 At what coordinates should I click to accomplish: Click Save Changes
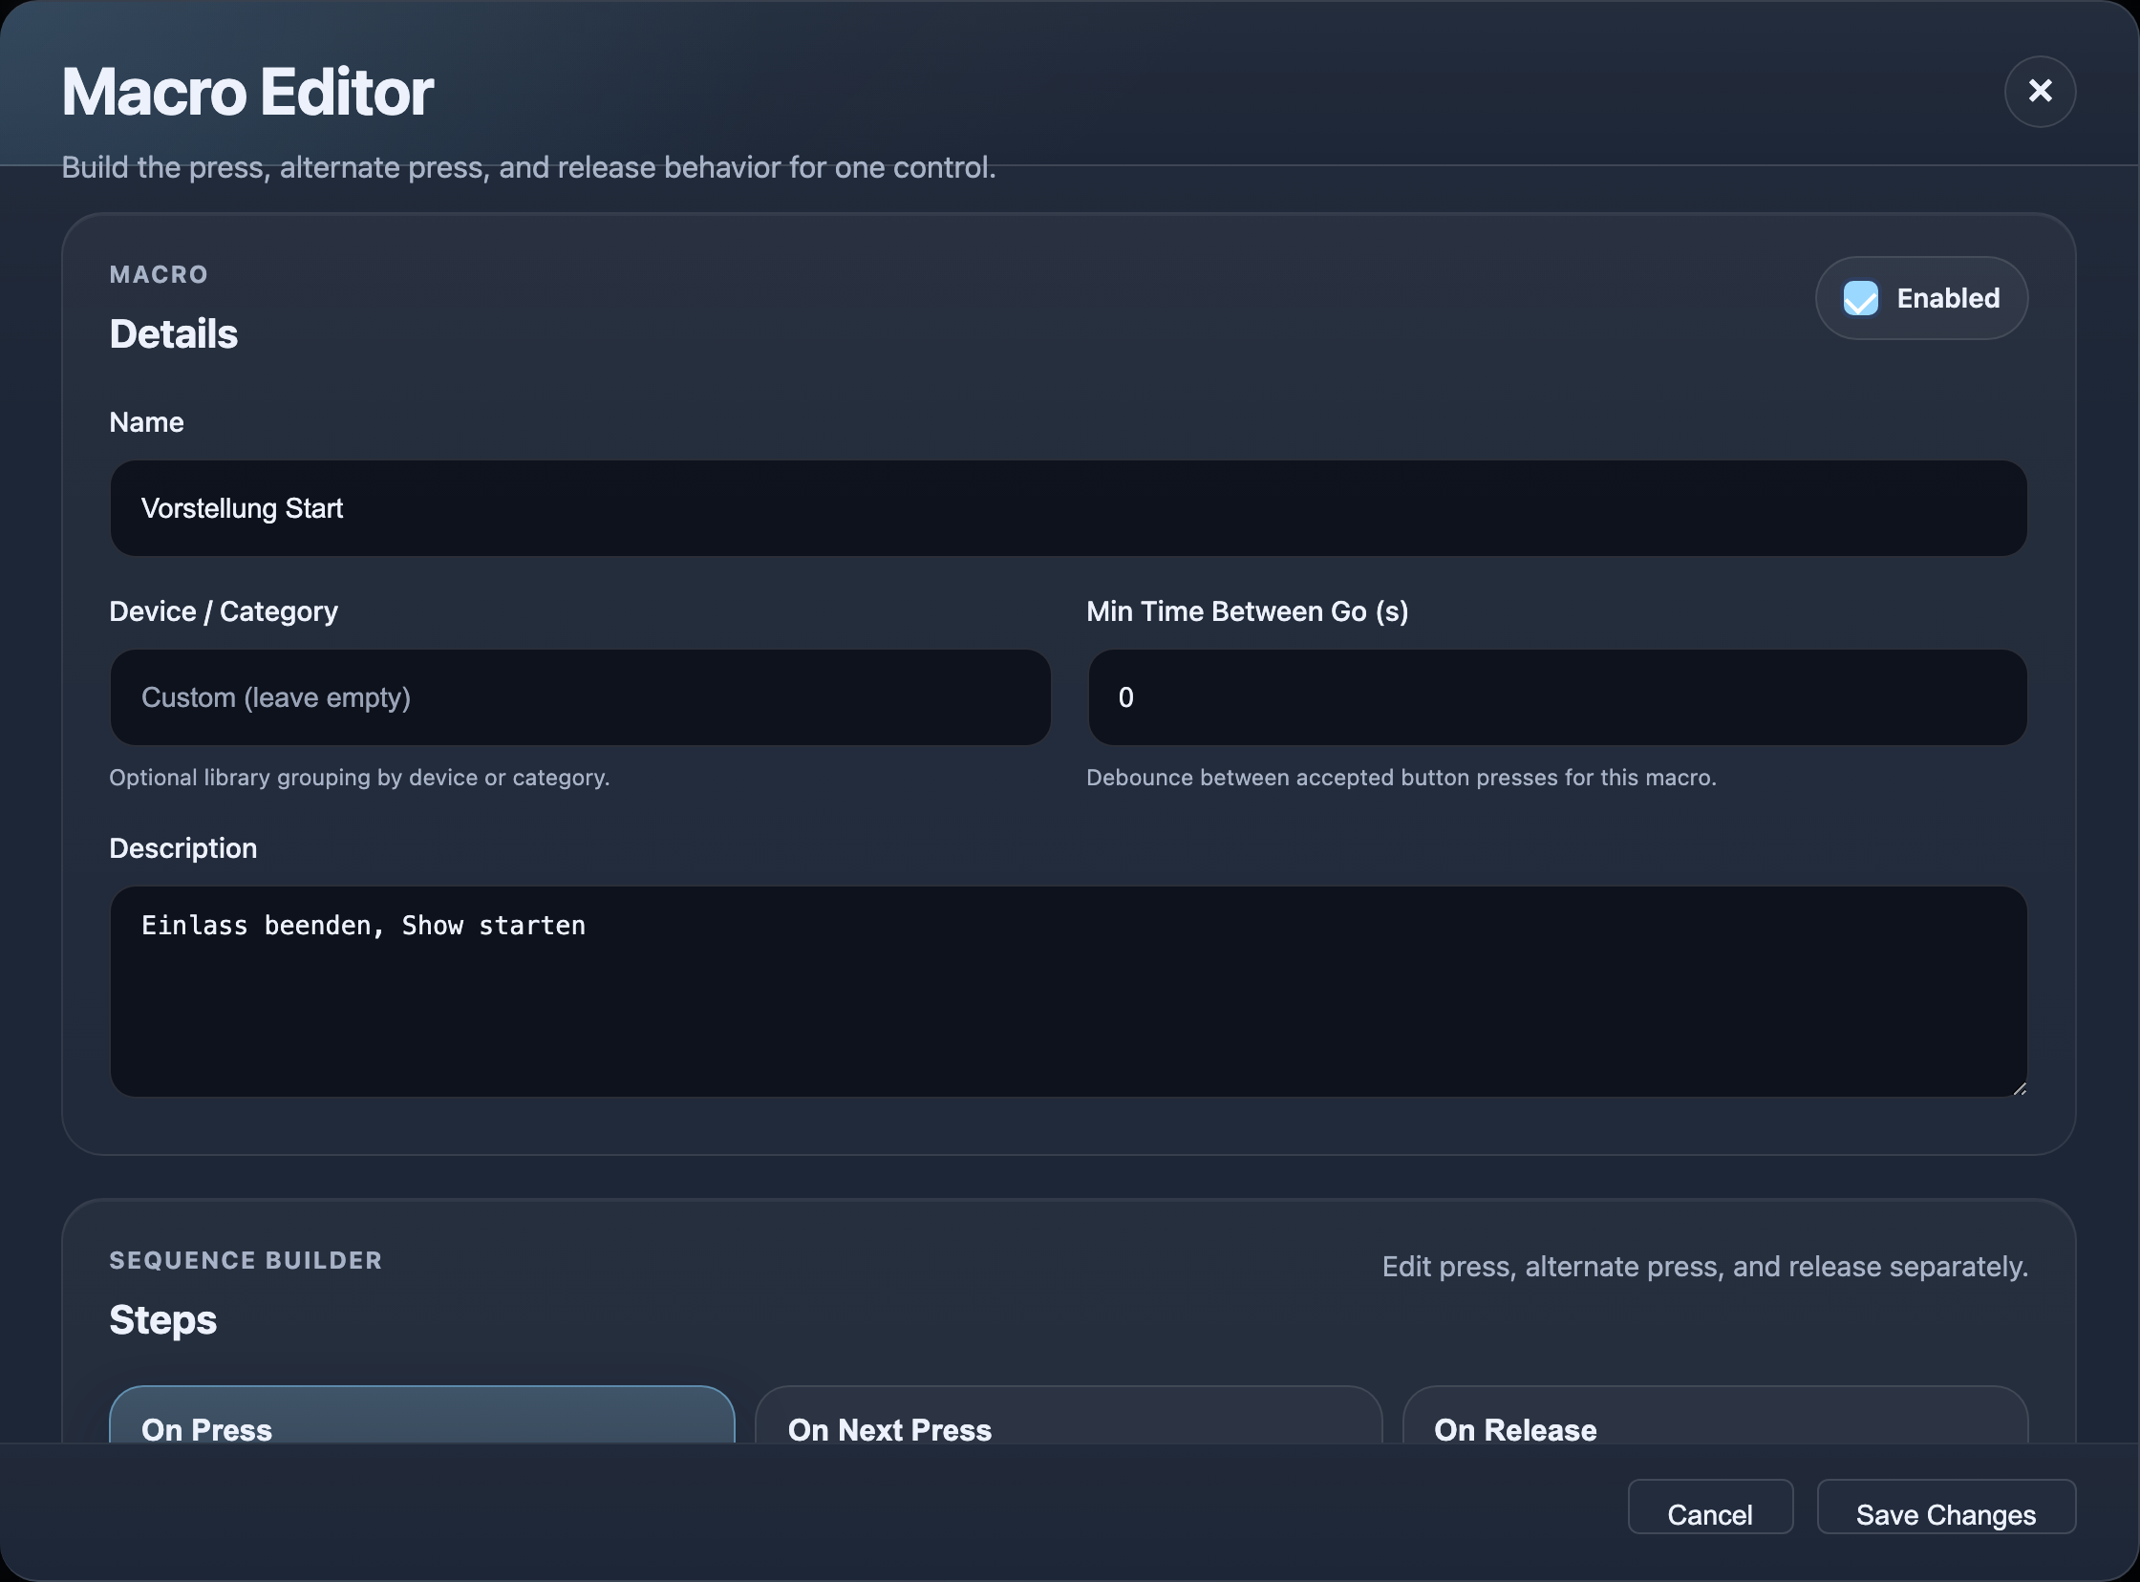(x=1946, y=1507)
